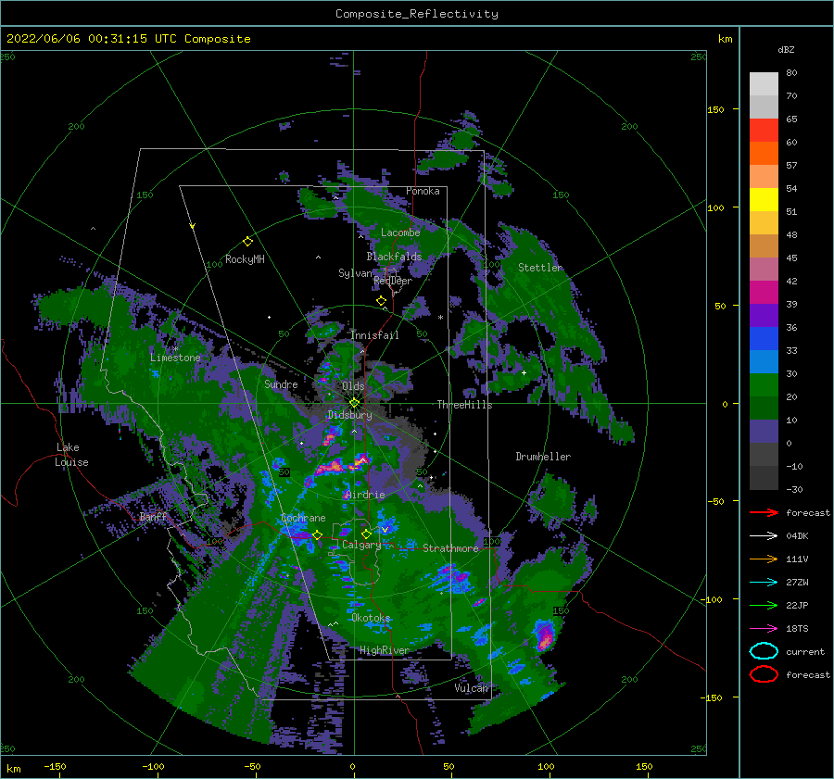This screenshot has height=779, width=834.
Task: Click the Limestone label
Action: tap(175, 358)
